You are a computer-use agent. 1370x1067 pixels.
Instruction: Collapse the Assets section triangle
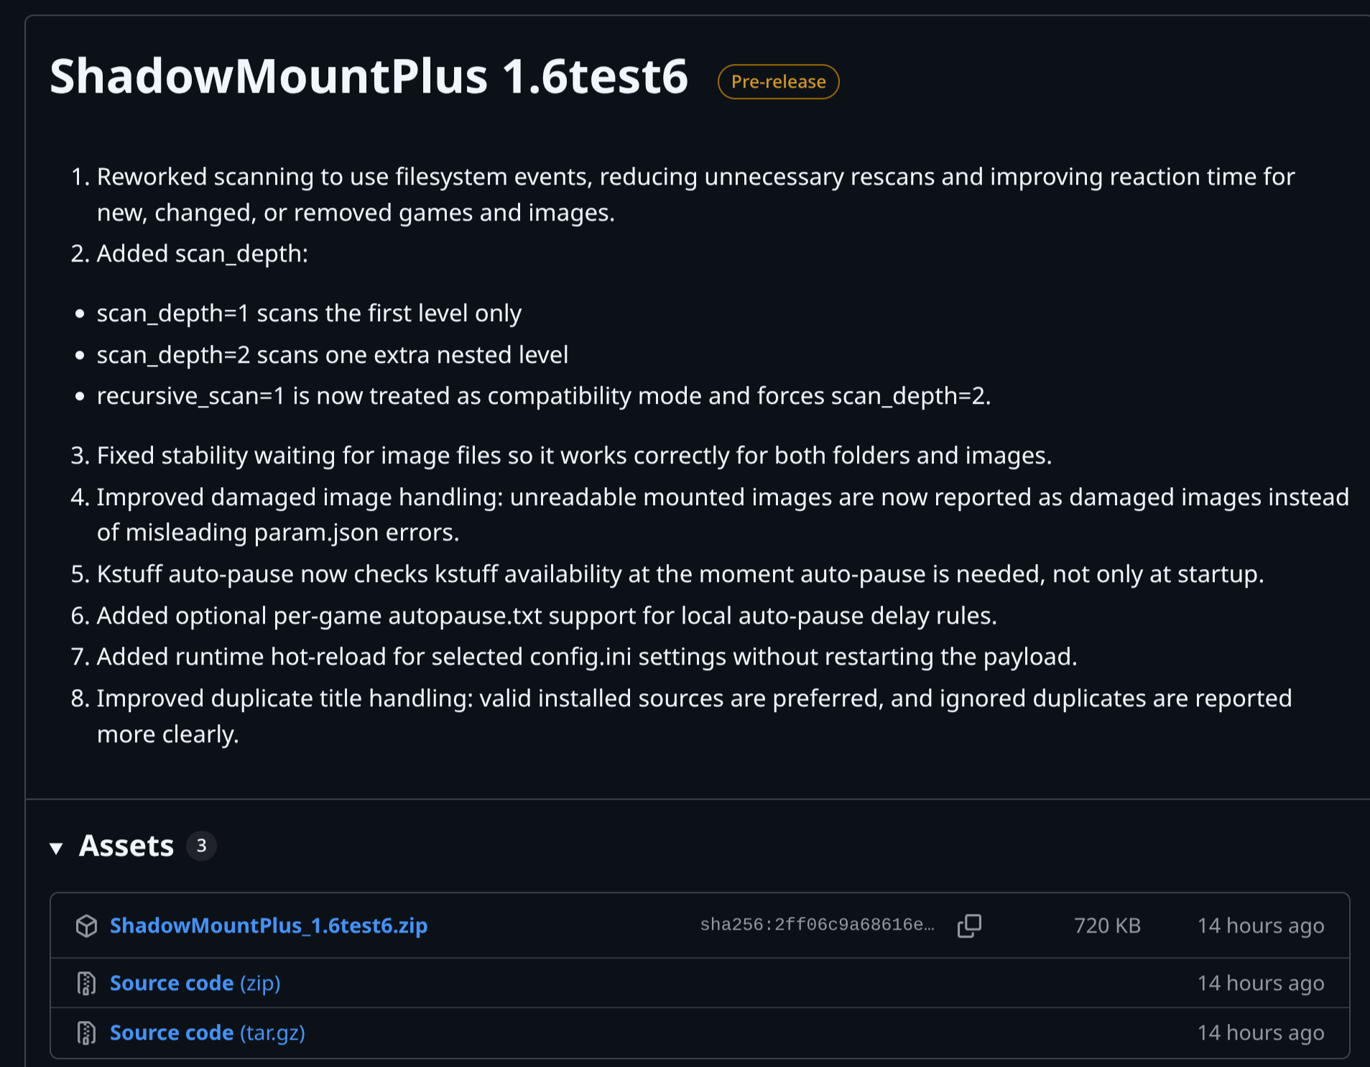56,849
